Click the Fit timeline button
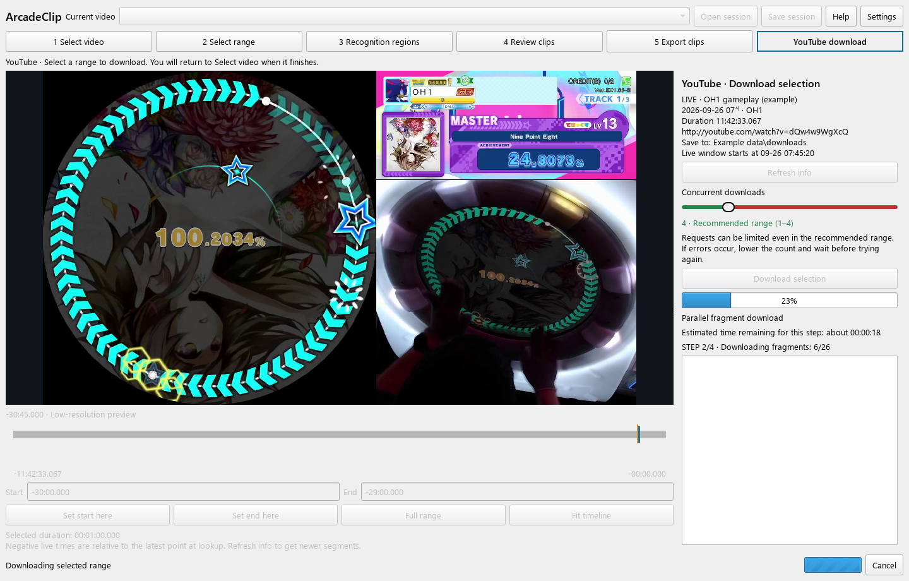The width and height of the screenshot is (909, 581). [591, 515]
